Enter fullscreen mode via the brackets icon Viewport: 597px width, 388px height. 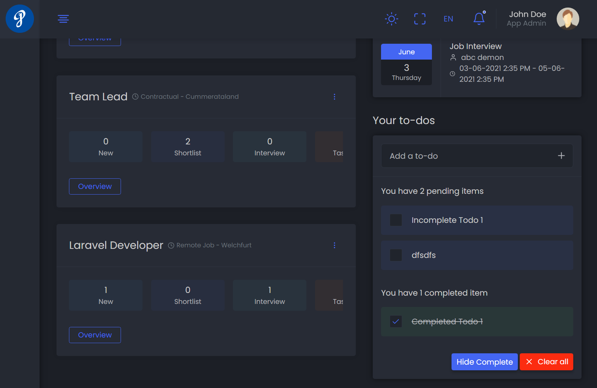(419, 19)
